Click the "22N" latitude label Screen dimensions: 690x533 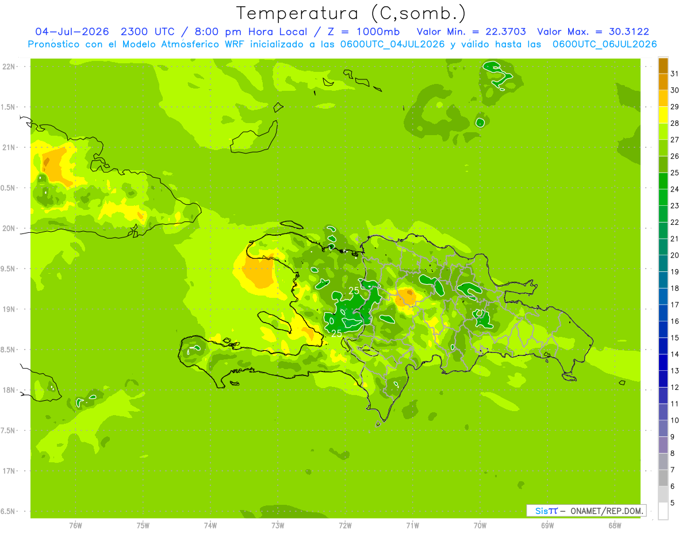[9, 67]
